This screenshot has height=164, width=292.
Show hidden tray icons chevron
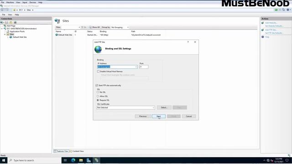coord(264,160)
